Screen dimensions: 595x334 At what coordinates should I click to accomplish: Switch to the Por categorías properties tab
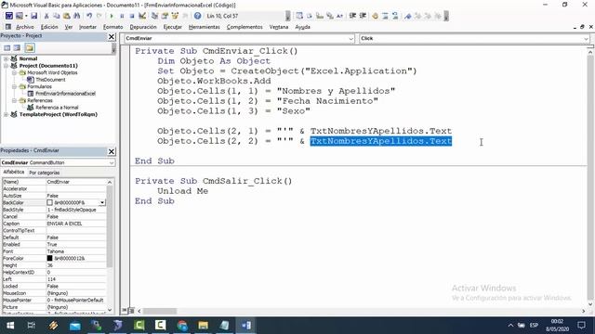click(45, 173)
